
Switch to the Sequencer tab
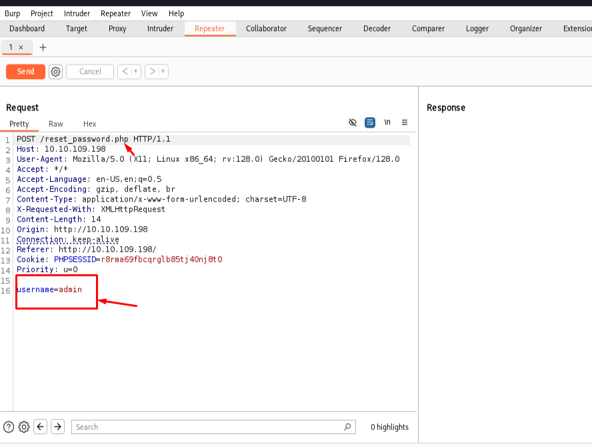click(325, 29)
